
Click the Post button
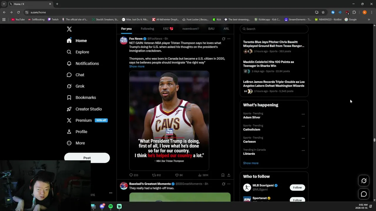point(87,158)
